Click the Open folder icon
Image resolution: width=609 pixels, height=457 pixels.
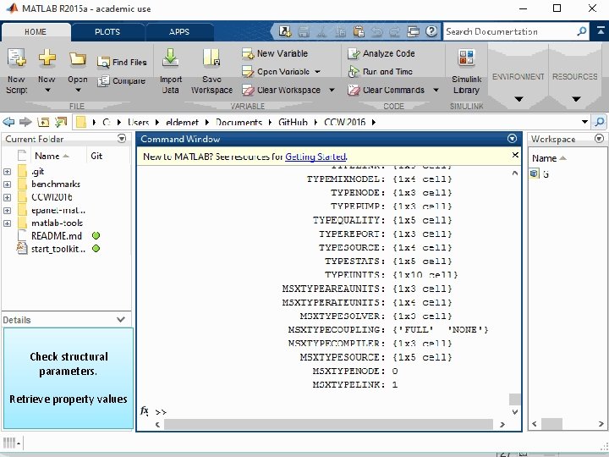[x=78, y=58]
